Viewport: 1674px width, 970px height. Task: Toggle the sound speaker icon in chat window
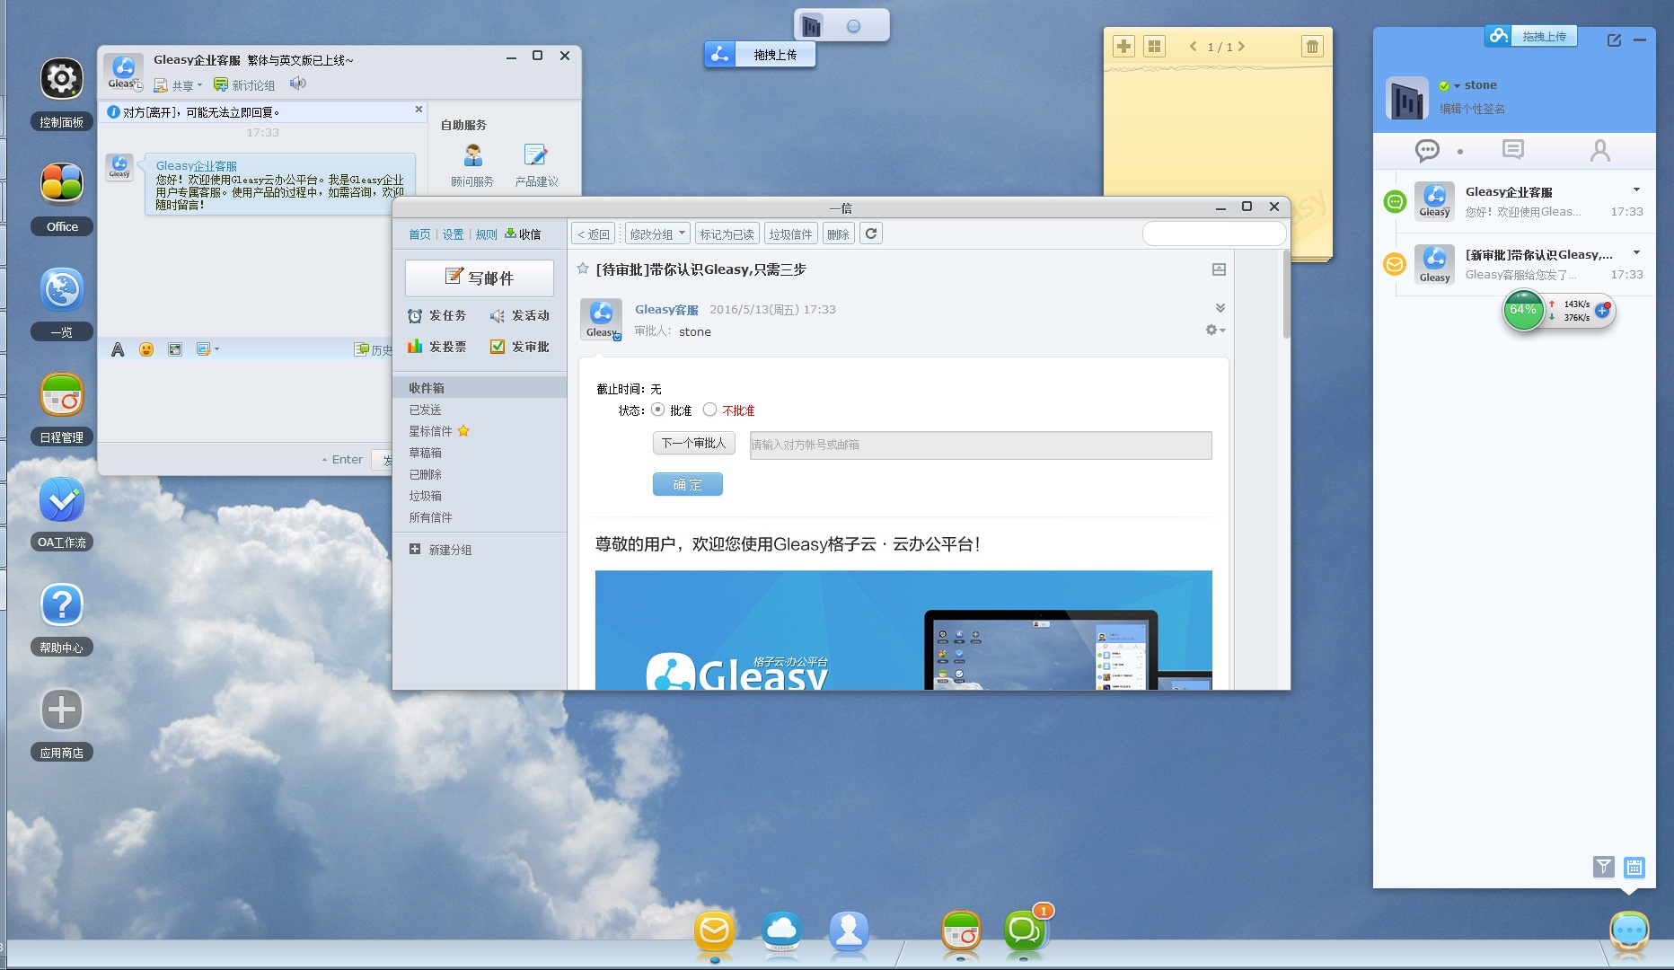pos(297,84)
